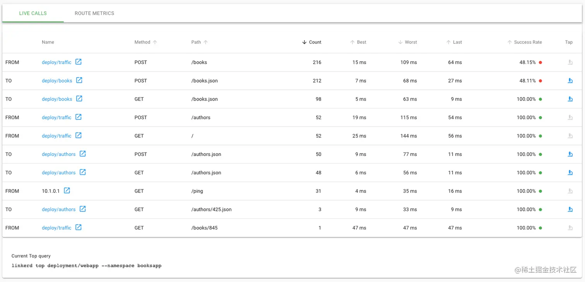Open deploy/traffic link in POST /authors row

(56, 118)
